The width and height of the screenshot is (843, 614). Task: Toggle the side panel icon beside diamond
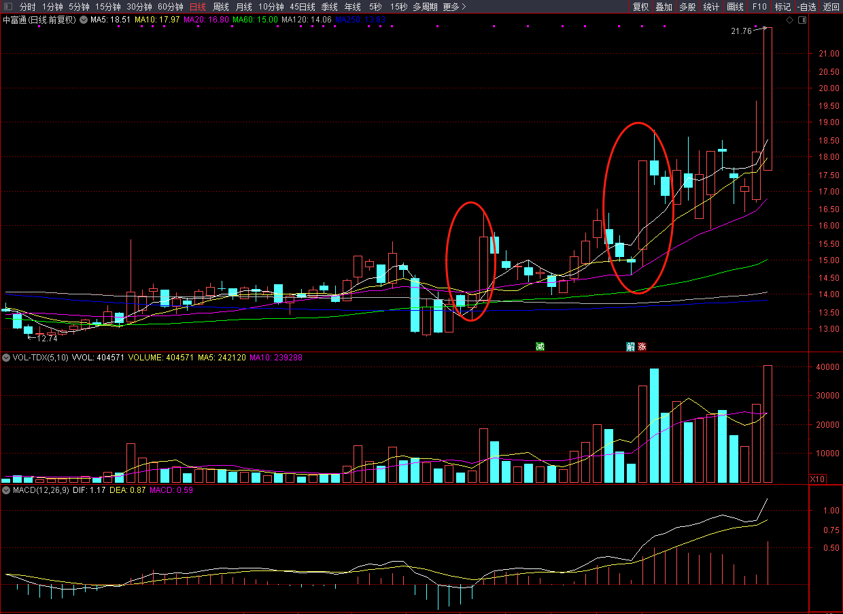click(x=802, y=20)
